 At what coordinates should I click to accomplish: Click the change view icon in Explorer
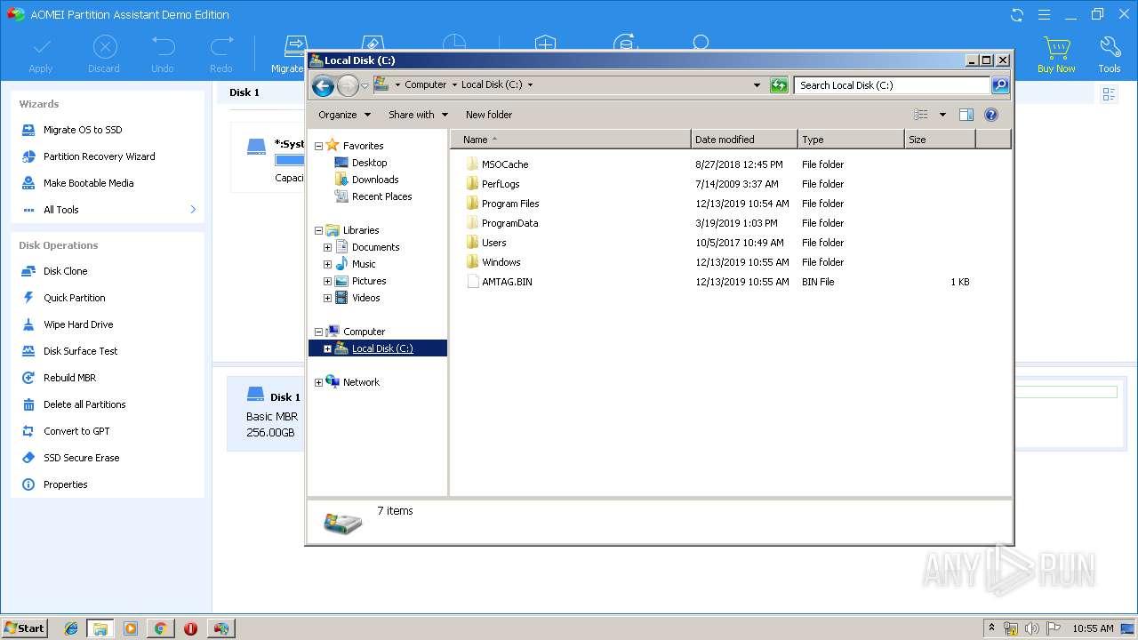coord(921,115)
